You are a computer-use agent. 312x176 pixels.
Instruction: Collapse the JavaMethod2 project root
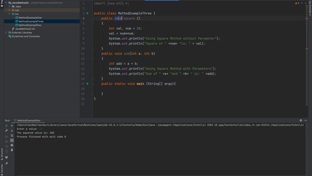(x=6, y=3)
